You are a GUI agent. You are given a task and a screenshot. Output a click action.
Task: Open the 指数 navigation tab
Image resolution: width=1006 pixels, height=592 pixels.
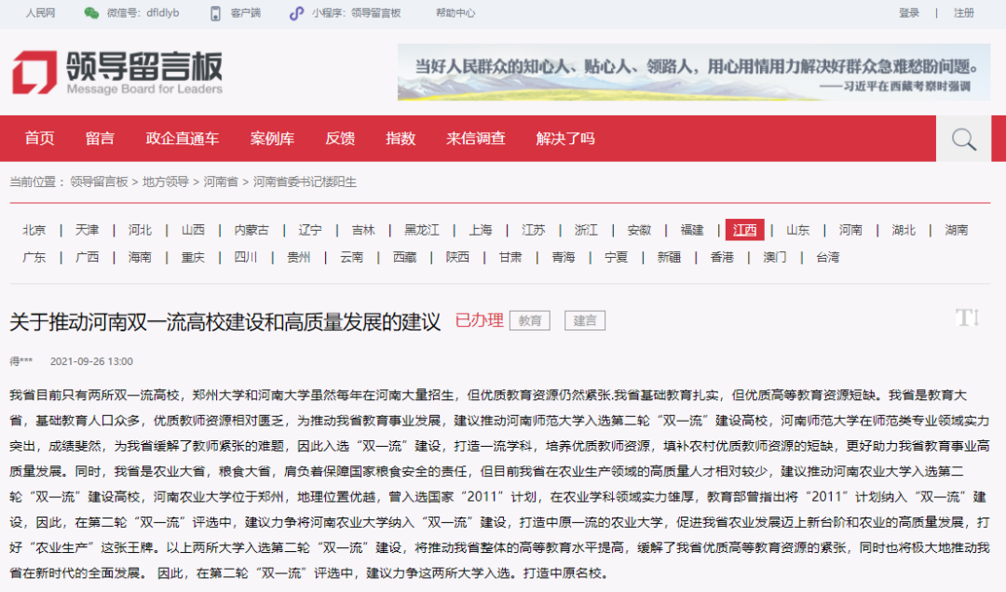pos(400,138)
